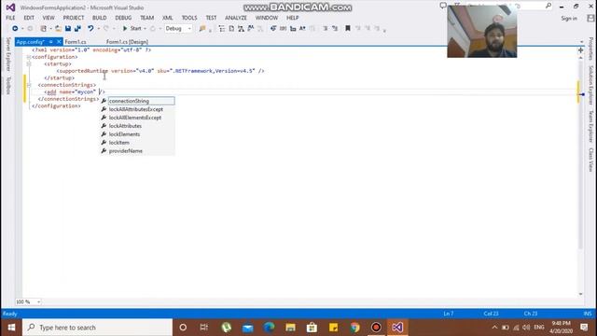Open the Mail app from taskbar

click(x=248, y=328)
